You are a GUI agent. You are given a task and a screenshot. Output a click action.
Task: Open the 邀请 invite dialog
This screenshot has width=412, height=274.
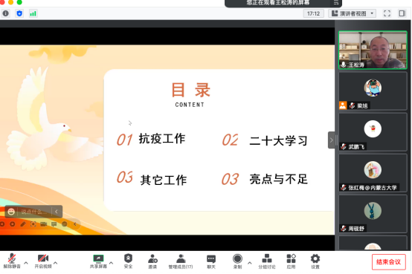(152, 261)
